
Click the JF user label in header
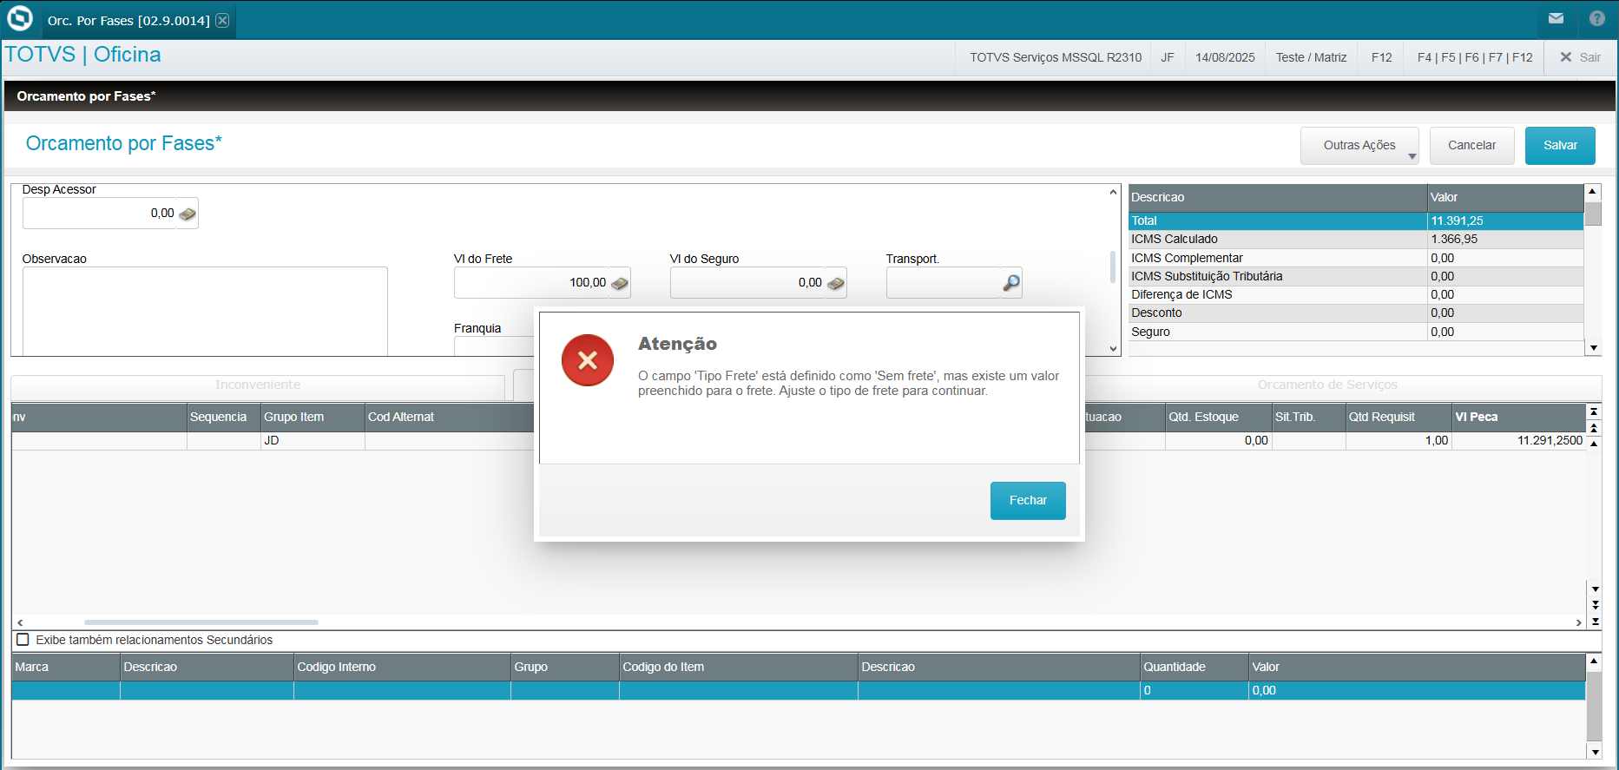[1168, 57]
